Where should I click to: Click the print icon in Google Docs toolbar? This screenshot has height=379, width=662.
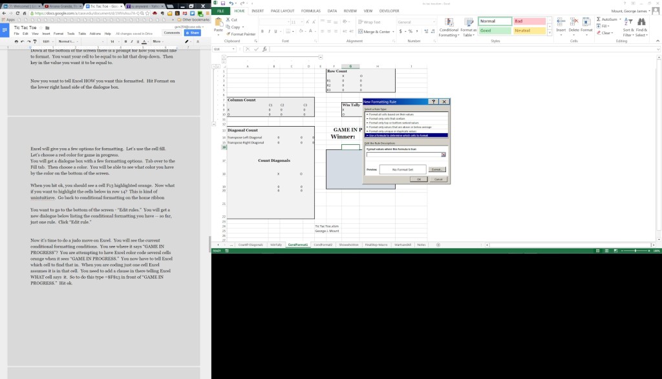tap(15, 41)
